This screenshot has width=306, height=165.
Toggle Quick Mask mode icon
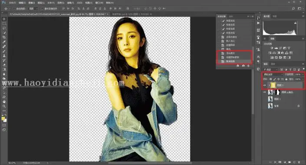4,125
